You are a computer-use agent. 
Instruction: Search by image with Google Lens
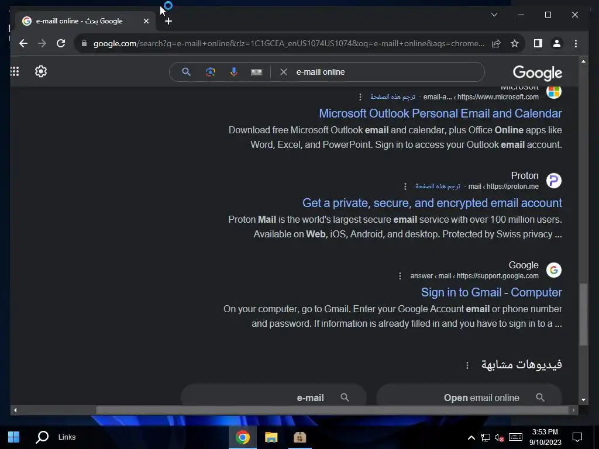click(210, 72)
